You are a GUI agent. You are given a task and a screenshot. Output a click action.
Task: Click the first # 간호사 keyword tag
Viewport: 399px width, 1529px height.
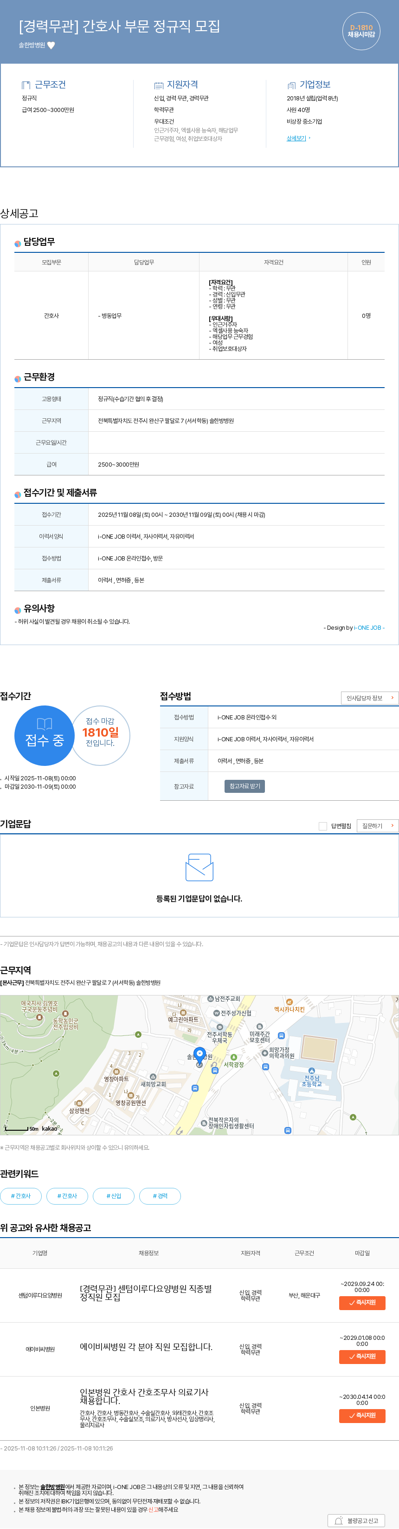point(21,1195)
